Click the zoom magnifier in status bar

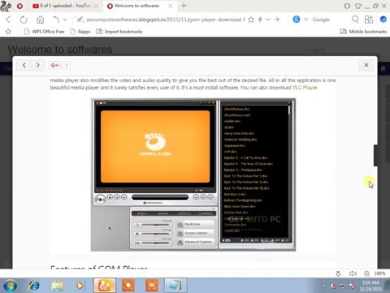click(366, 273)
